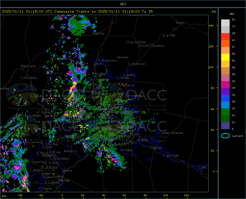The height and width of the screenshot is (199, 246).
Task: Click the 'Ramblon' place label
Action: click(x=98, y=33)
